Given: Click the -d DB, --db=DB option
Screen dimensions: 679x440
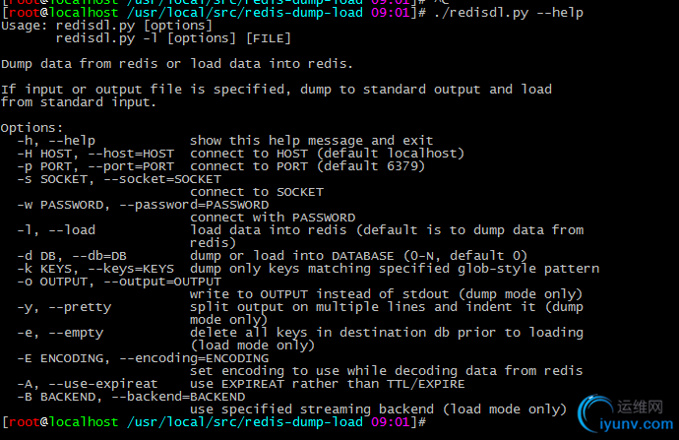Looking at the screenshot, I should click(72, 256).
